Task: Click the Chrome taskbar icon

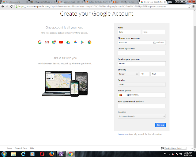Action: tap(70, 154)
